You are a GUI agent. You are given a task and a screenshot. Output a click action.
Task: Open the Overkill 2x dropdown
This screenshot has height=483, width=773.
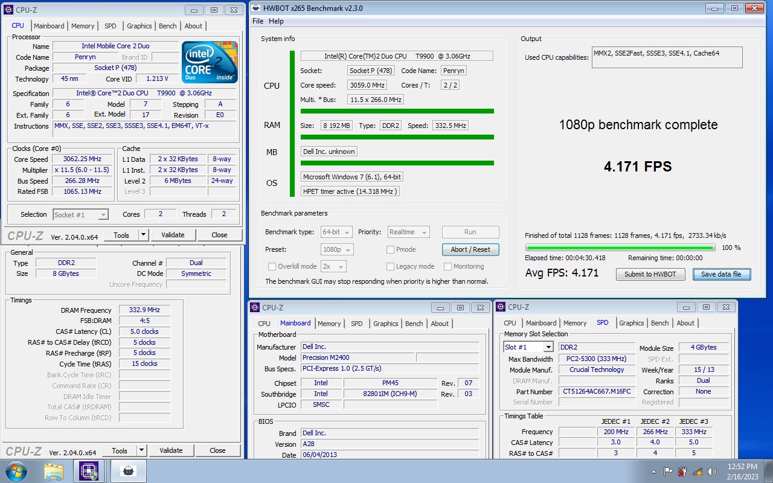pyautogui.click(x=334, y=266)
